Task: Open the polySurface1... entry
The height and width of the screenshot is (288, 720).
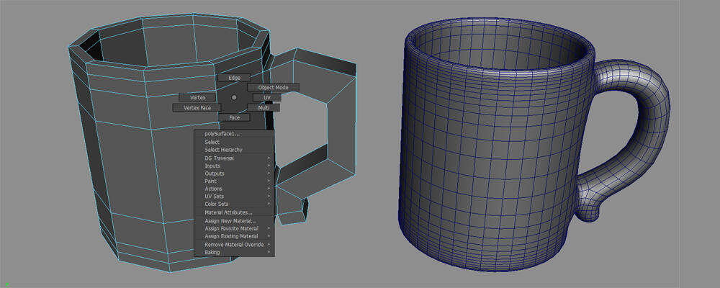Action: tap(234, 134)
